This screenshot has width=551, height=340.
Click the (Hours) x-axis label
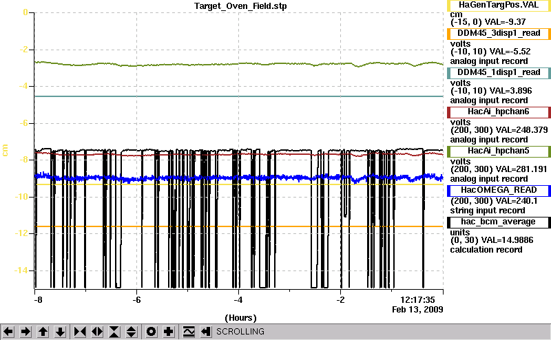(240, 318)
